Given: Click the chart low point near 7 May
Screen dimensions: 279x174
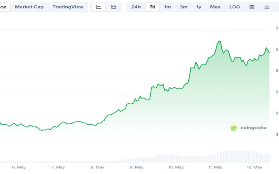Looking at the screenshot, I should point(42,130).
